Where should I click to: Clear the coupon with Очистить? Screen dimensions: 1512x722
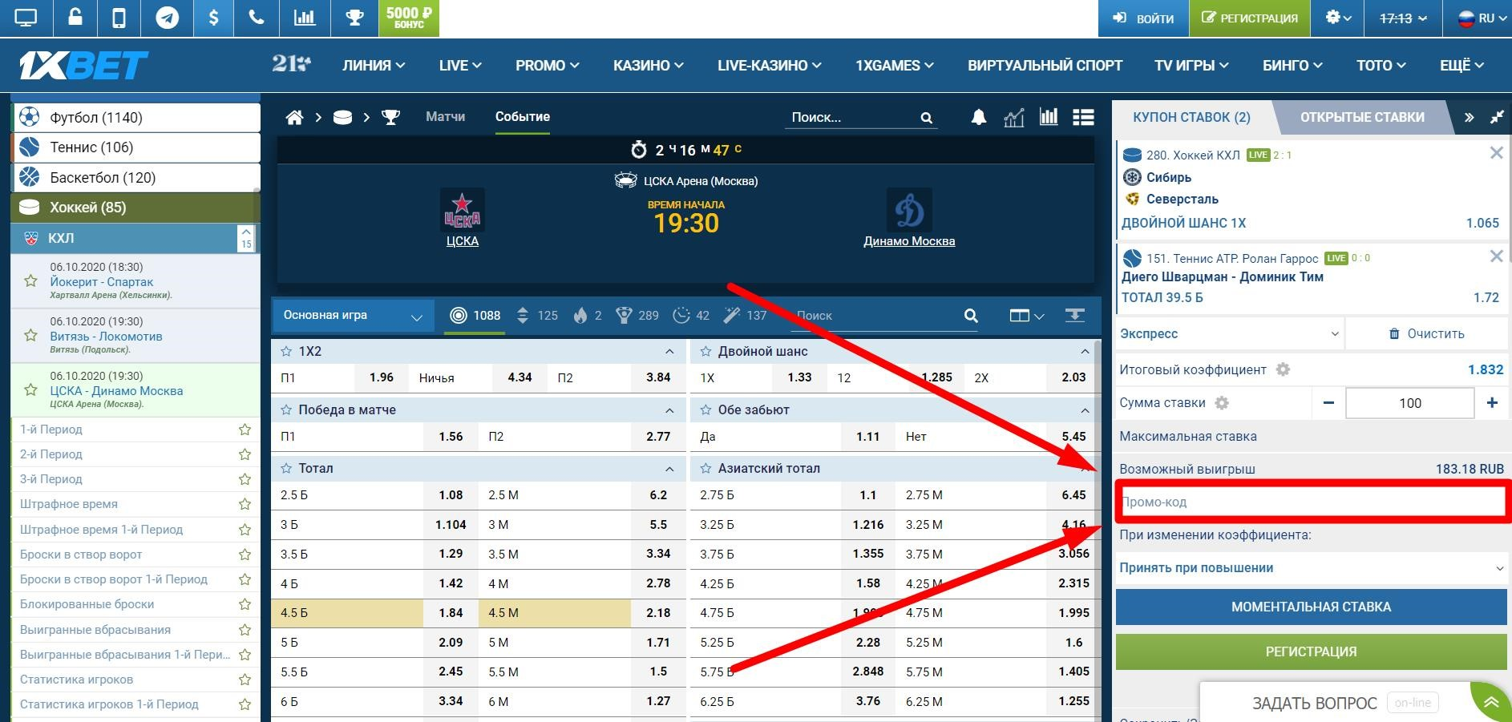click(1426, 333)
